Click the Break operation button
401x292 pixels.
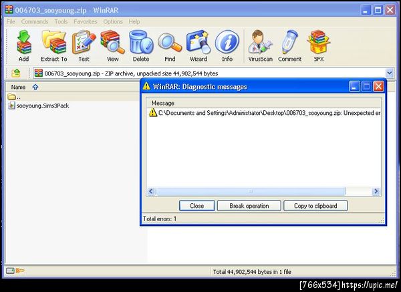pos(249,206)
